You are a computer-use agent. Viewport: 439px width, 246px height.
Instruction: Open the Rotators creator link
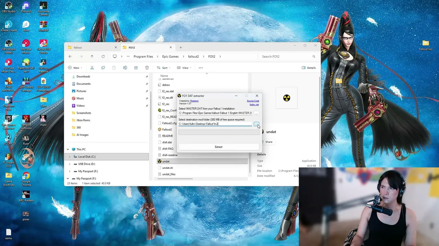point(194,101)
